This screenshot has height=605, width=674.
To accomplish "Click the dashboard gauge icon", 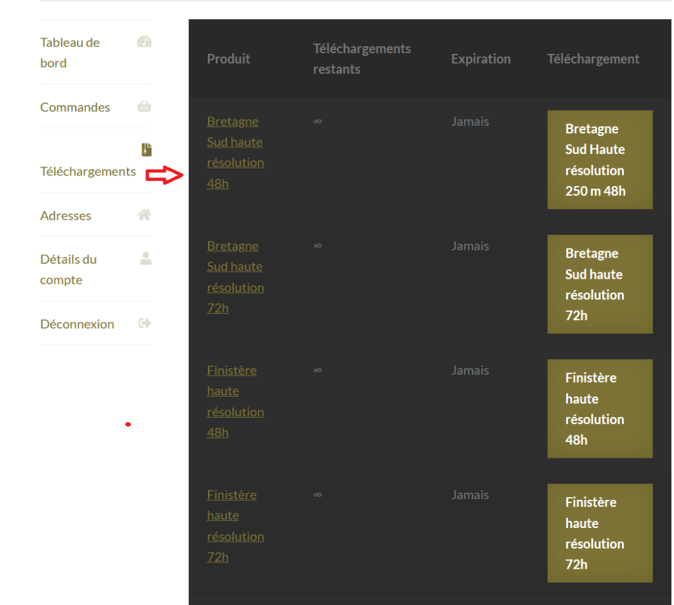I will (x=144, y=43).
